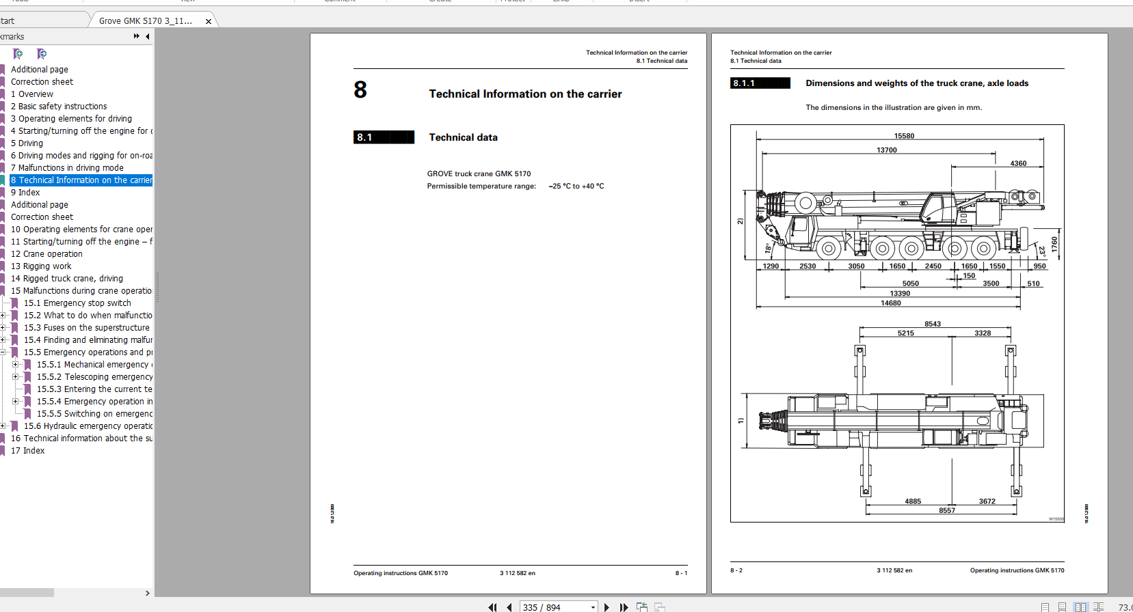Click the bookmark icon beside 15.6 Hydraulic emergency

point(14,426)
